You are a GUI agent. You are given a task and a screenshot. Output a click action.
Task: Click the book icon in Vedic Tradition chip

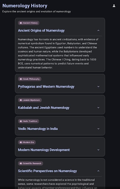tap(21, 121)
